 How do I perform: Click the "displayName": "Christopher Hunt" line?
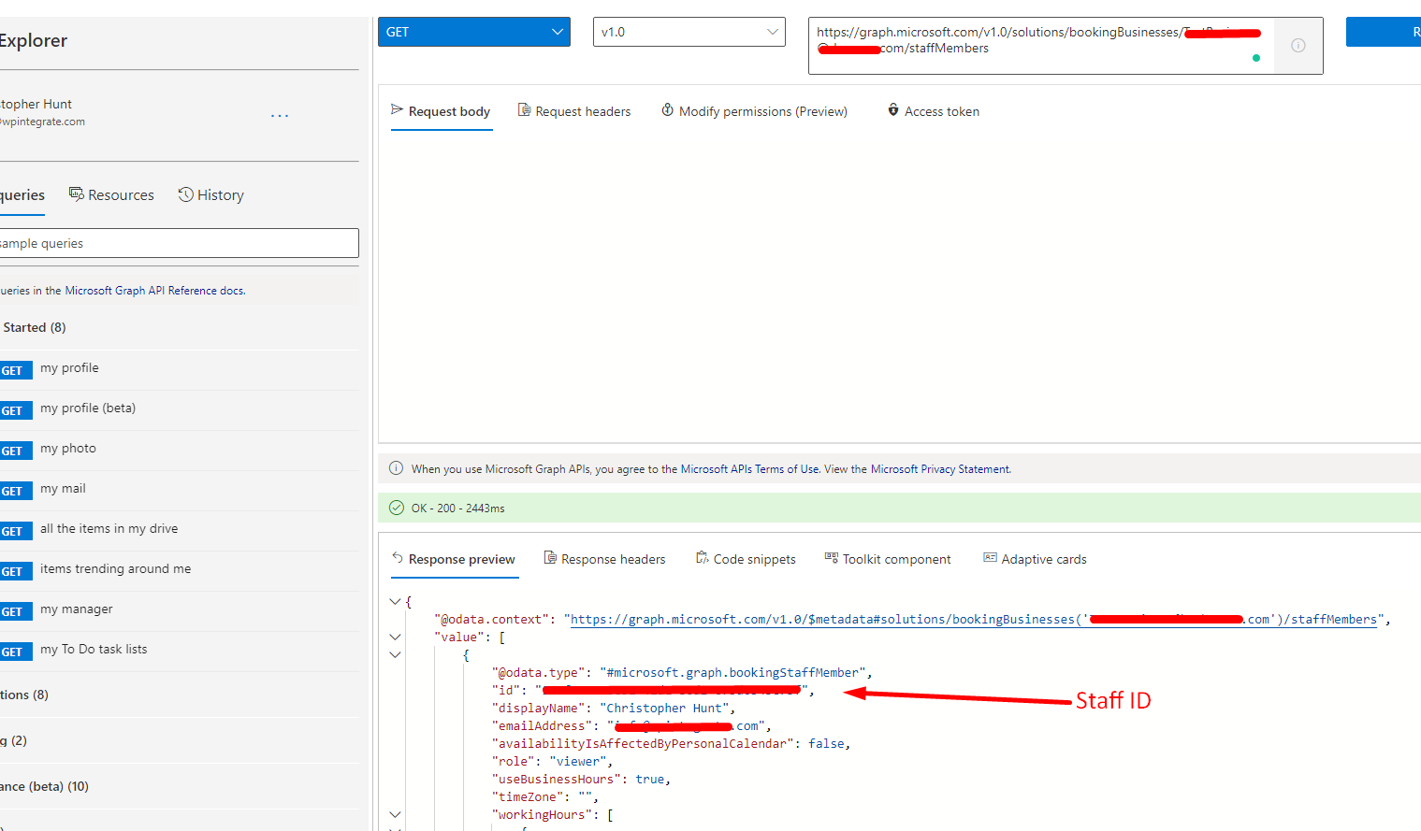coord(614,708)
